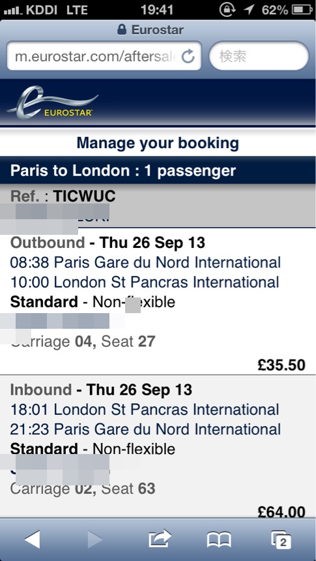Image resolution: width=316 pixels, height=561 pixels.
Task: Tap the rotation lock status icon
Action: tap(227, 10)
